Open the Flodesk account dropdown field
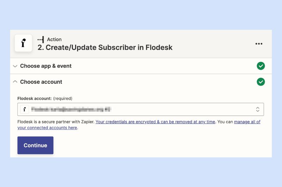 click(141, 109)
